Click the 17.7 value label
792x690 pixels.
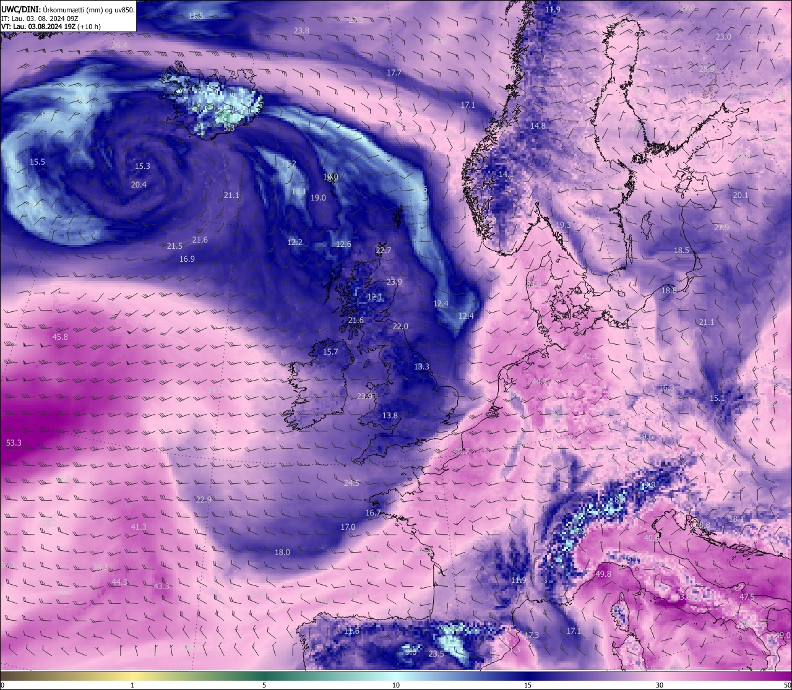[394, 72]
